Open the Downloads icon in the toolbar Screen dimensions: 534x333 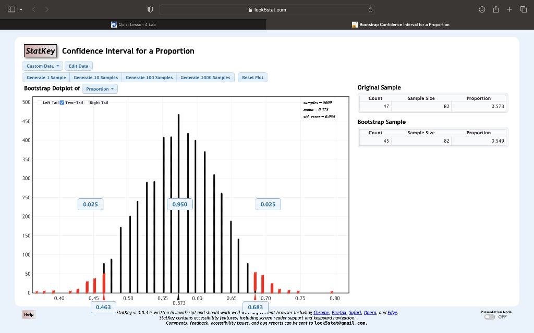(482, 9)
